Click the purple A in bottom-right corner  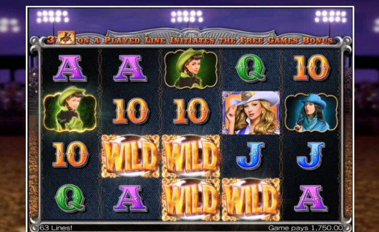pos(311,198)
